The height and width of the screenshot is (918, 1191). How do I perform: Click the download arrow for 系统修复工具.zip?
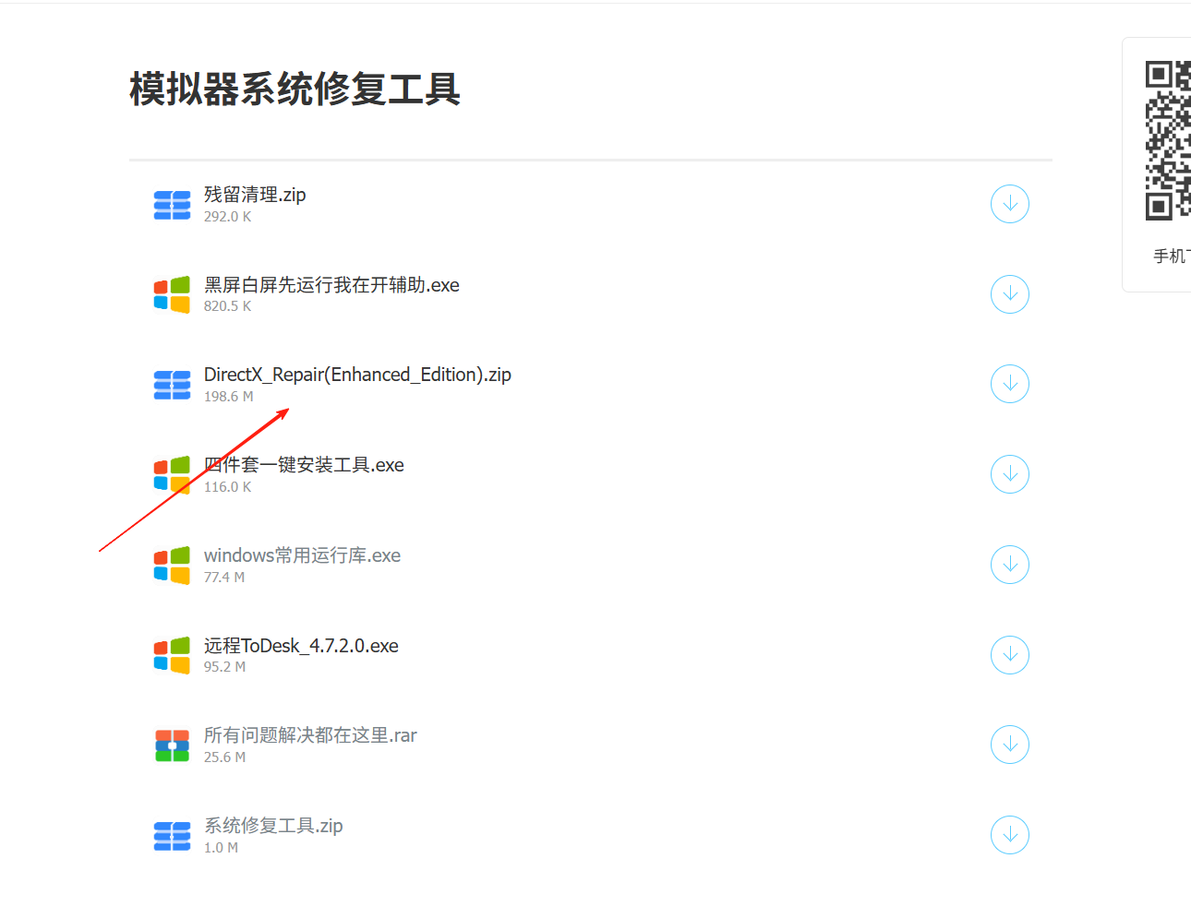(x=1009, y=835)
